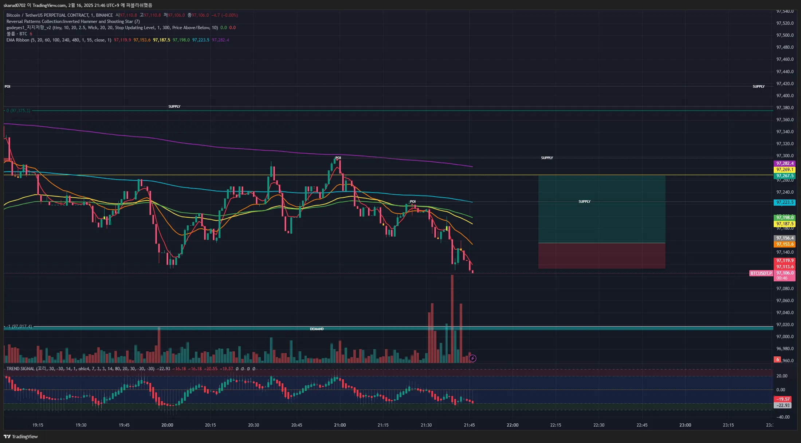Screen dimensions: 801x443
Task: Click the 21:30 time axis label
Action: [426, 425]
